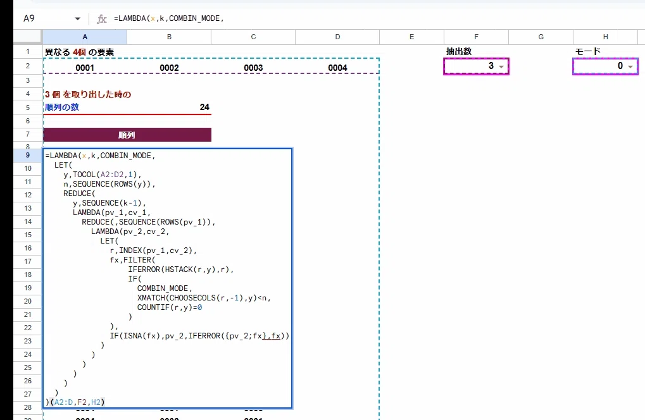Select column C header
645x420 pixels.
point(253,37)
